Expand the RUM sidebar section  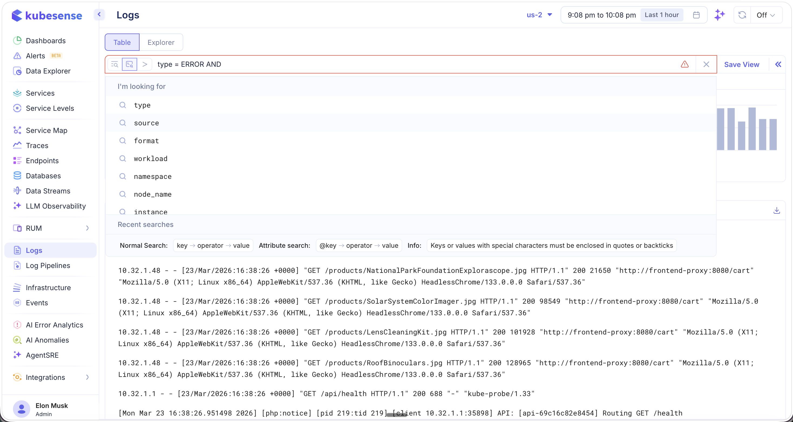pyautogui.click(x=87, y=228)
